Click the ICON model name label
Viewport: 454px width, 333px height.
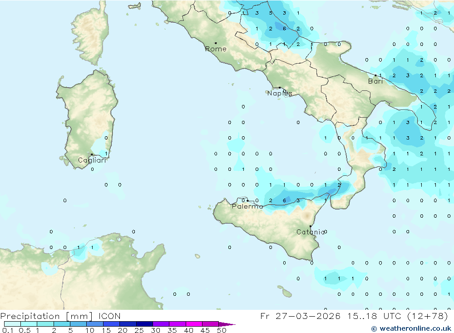[109, 316]
